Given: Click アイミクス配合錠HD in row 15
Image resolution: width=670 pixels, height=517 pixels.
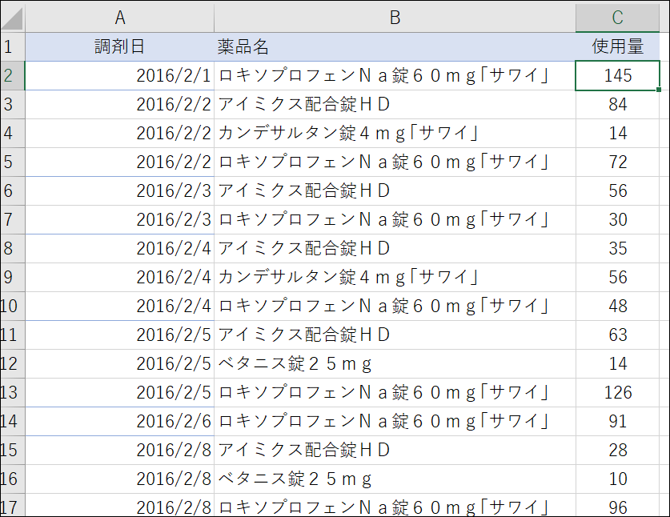Looking at the screenshot, I should click(395, 450).
